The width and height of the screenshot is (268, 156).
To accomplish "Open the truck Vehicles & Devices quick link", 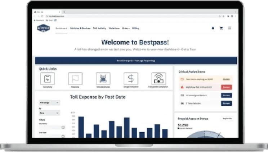I will point(103,78).
